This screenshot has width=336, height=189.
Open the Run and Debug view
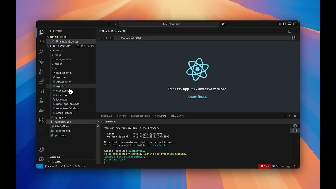[x=41, y=71]
